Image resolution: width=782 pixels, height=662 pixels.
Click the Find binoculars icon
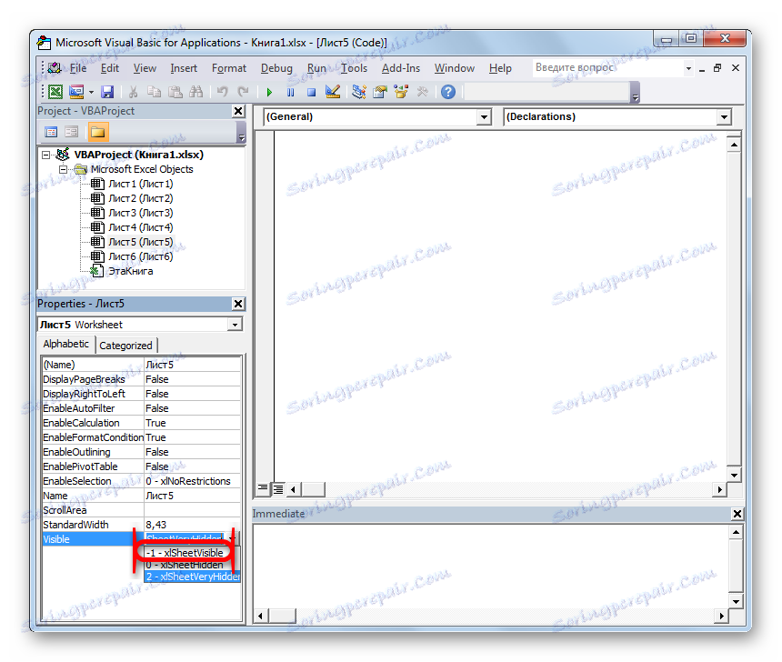click(x=196, y=92)
